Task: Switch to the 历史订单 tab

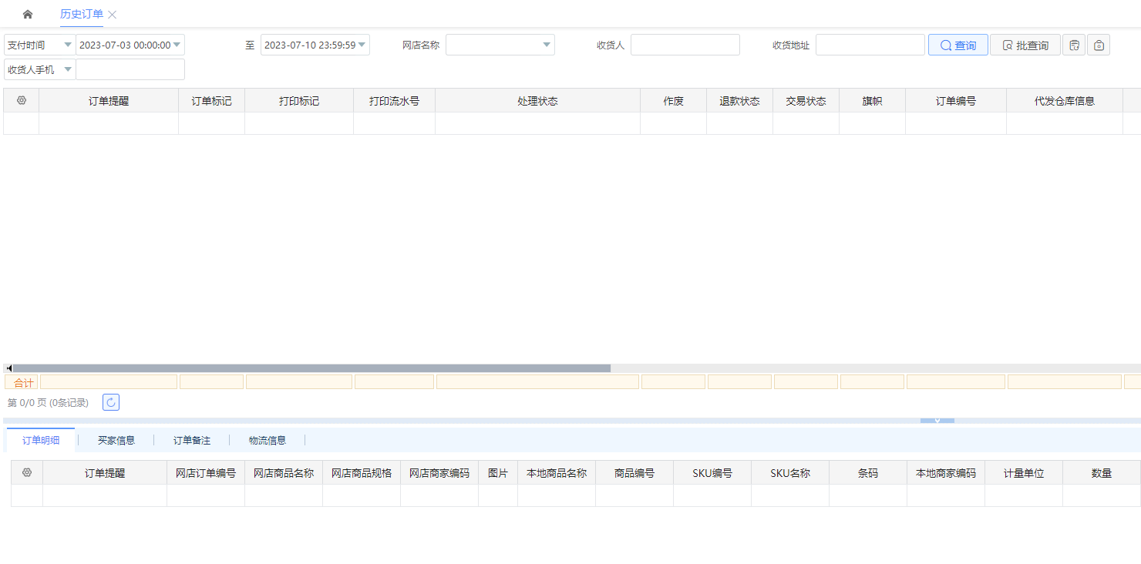Action: 82,15
